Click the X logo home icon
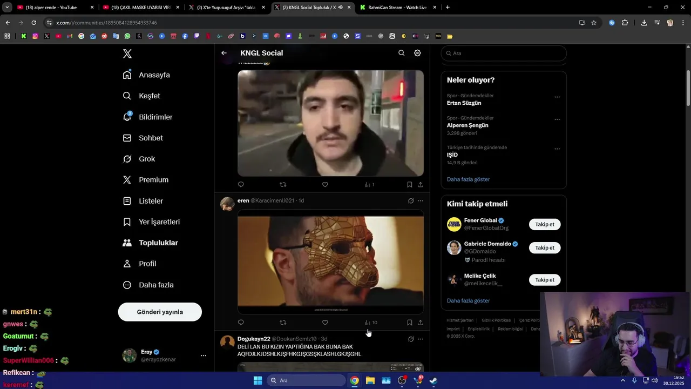Viewport: 691px width, 389px height. (127, 53)
